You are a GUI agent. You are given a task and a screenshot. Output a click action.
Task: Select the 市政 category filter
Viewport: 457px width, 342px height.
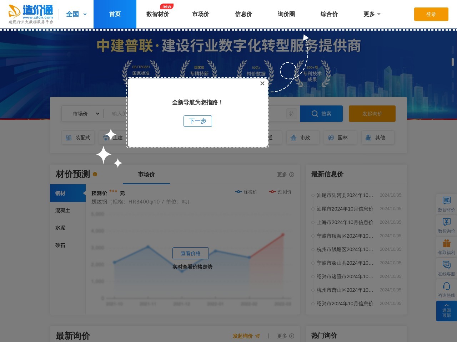click(x=303, y=138)
